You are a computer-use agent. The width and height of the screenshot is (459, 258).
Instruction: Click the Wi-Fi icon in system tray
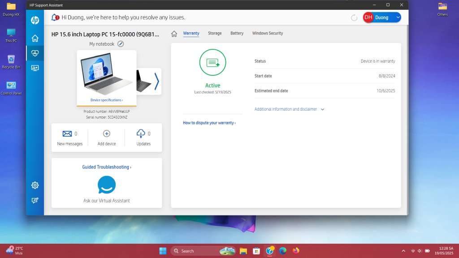(413, 251)
